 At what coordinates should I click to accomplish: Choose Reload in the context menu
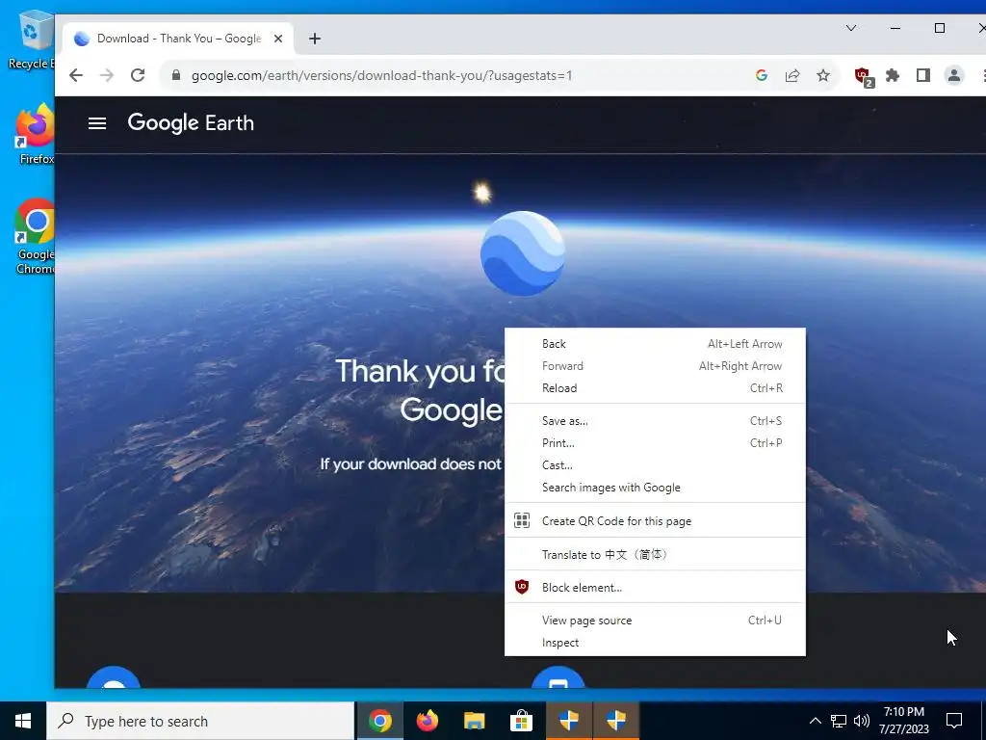point(655,388)
